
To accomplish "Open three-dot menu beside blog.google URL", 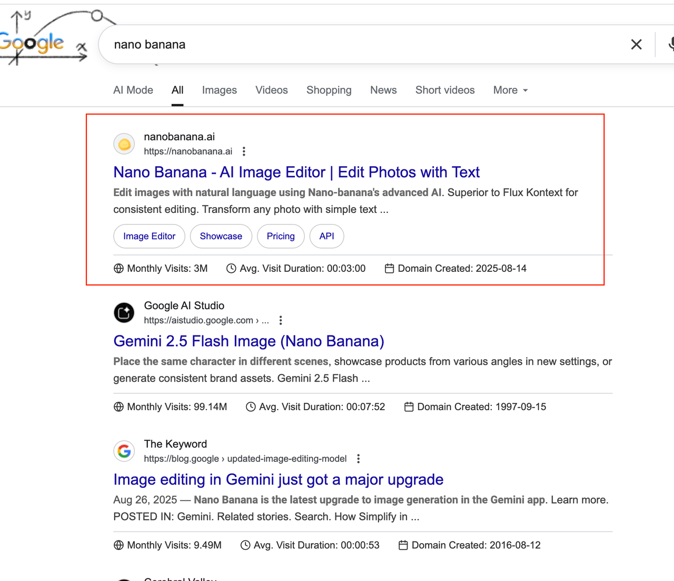I will coord(359,458).
